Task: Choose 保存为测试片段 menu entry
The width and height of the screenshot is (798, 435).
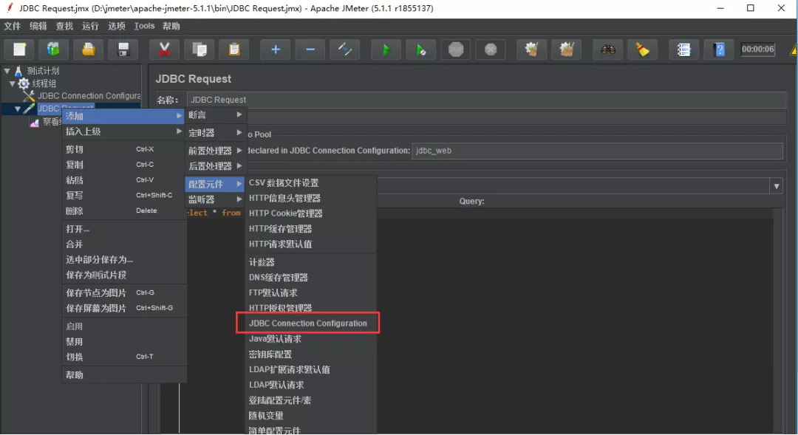Action: click(123, 275)
